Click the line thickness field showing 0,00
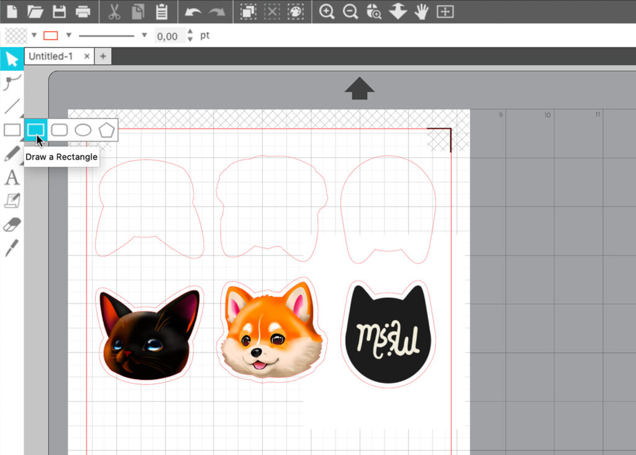Screen dimensions: 636x455 click(x=168, y=36)
